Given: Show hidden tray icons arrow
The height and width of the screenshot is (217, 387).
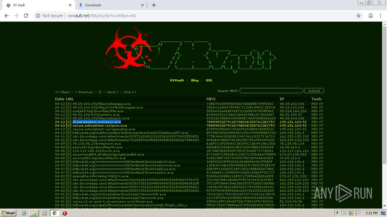Looking at the screenshot, I should click(x=338, y=213).
